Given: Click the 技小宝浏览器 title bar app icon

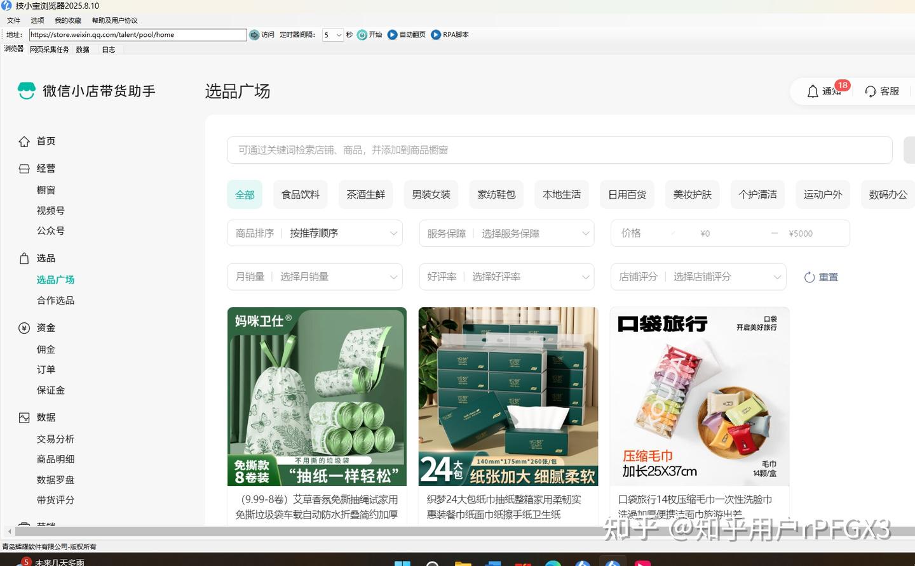Looking at the screenshot, I should 6,6.
